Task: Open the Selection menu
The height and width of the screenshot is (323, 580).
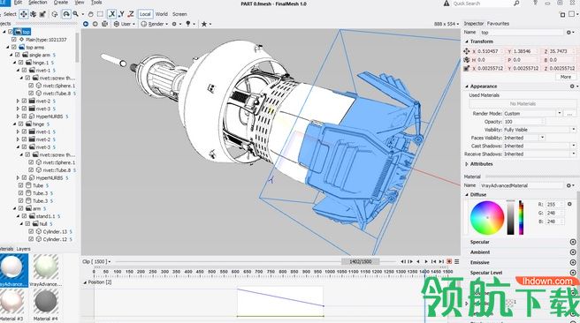Action: point(38,3)
